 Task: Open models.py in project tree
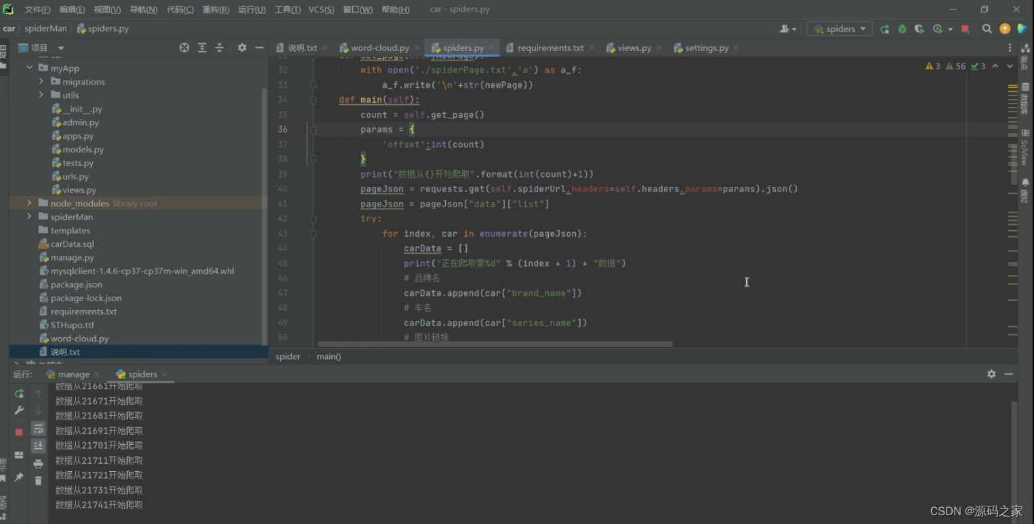click(x=83, y=149)
